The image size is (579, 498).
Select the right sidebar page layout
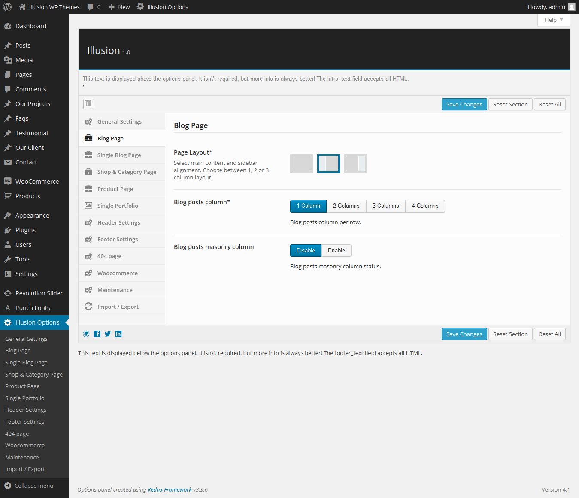pos(355,164)
